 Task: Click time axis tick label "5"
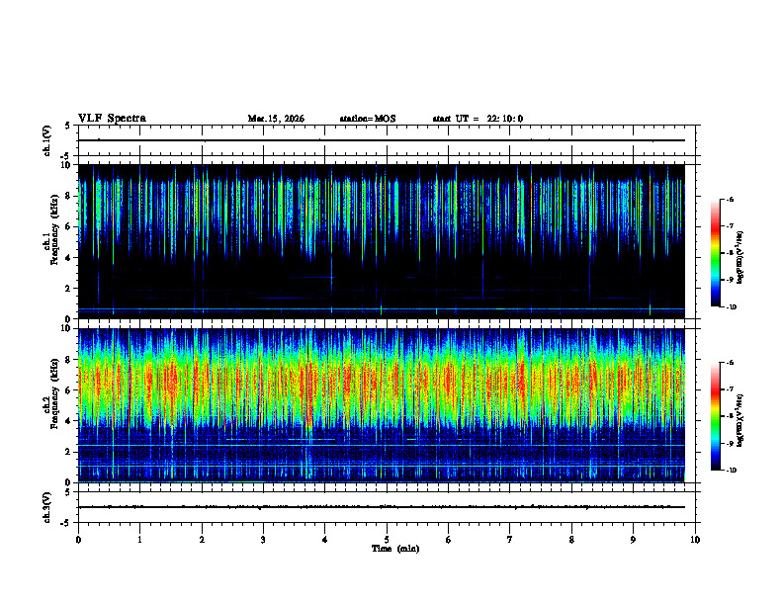[387, 540]
